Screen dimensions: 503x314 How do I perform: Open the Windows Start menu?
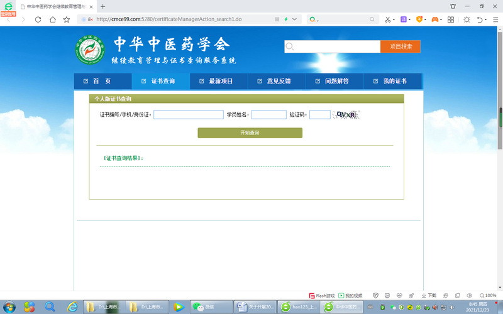pyautogui.click(x=9, y=307)
